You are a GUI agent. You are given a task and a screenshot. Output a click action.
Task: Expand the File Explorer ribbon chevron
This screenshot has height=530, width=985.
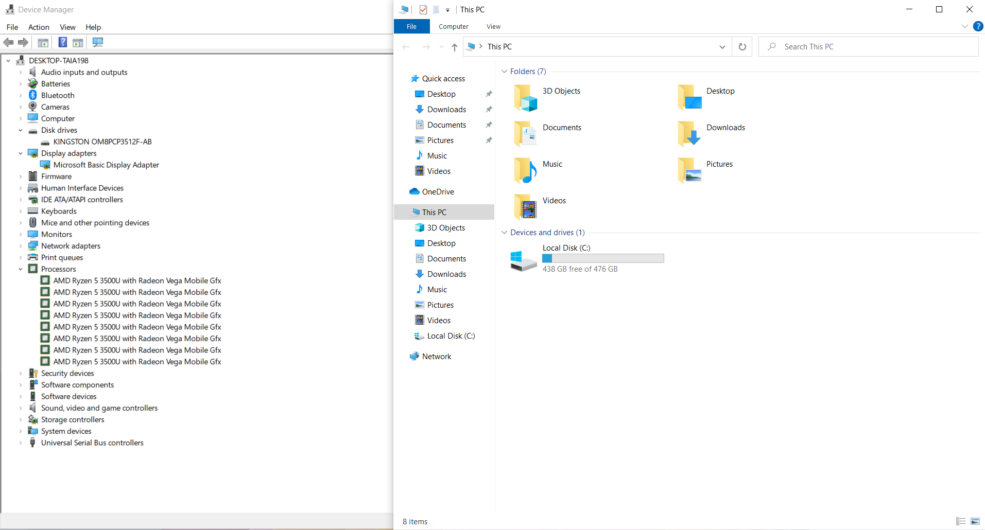click(x=964, y=27)
